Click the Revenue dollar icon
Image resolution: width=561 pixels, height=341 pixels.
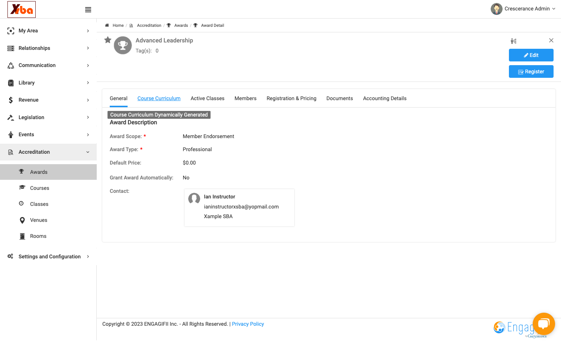pos(11,100)
